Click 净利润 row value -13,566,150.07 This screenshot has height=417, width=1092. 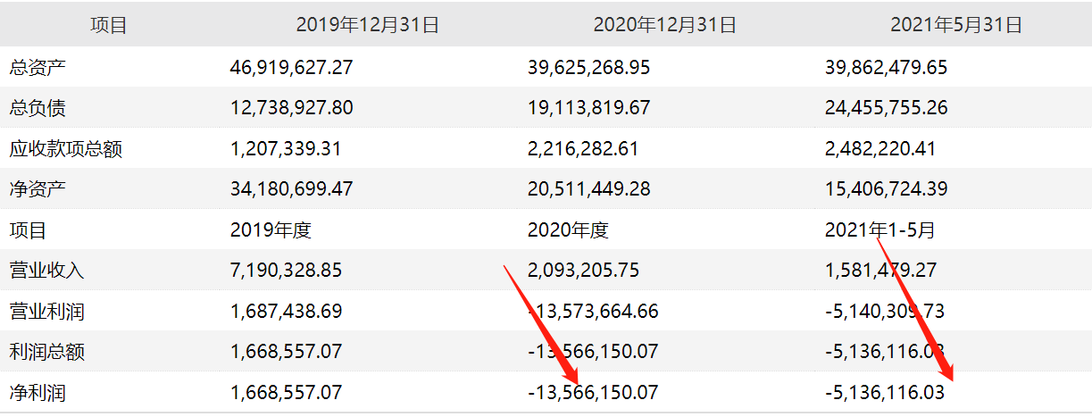coord(592,393)
